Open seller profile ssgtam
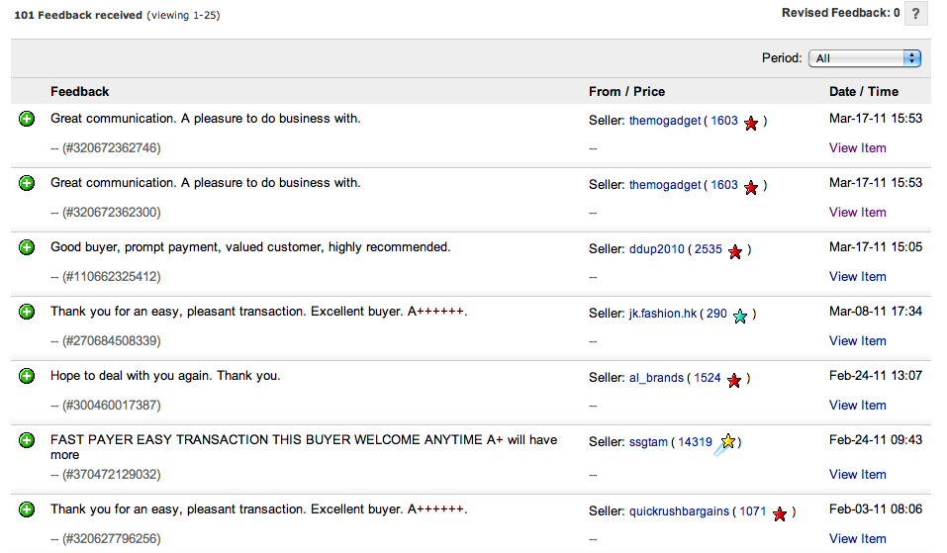947x553 pixels. tap(648, 442)
